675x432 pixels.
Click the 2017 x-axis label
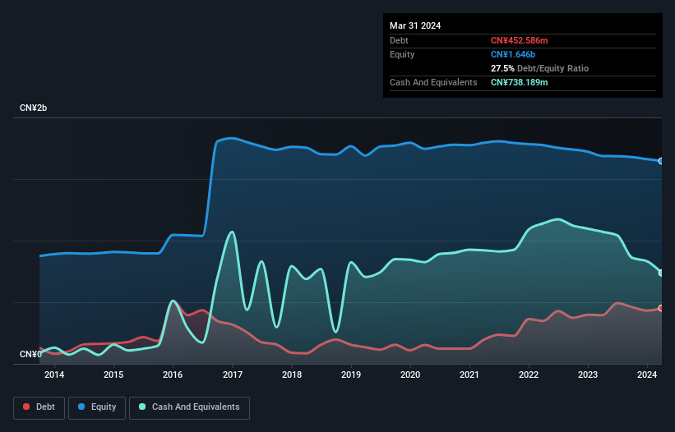click(x=233, y=375)
